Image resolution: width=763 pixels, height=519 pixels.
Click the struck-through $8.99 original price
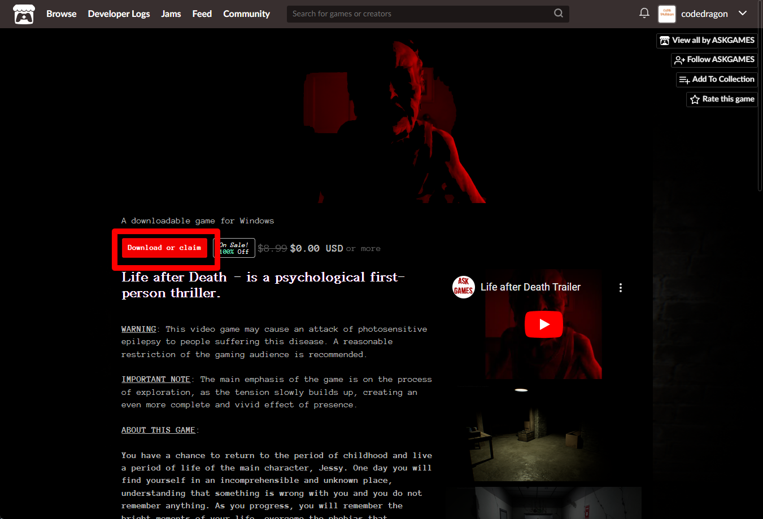(272, 248)
